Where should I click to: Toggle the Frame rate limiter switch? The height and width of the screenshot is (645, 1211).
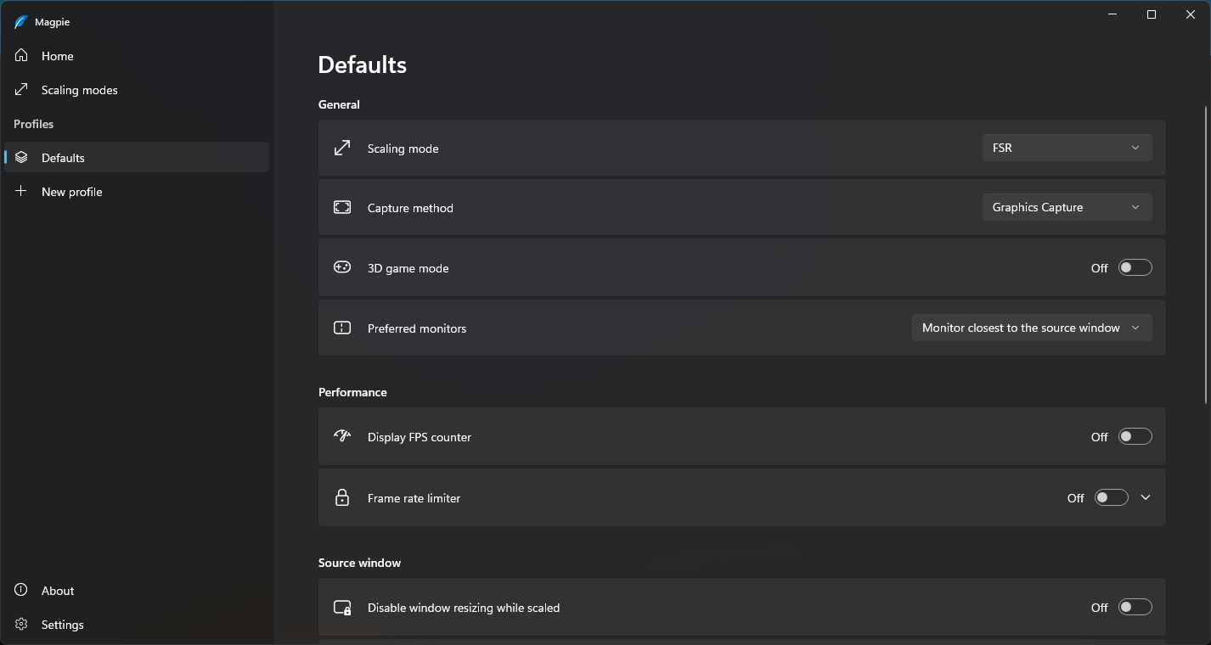coord(1111,497)
